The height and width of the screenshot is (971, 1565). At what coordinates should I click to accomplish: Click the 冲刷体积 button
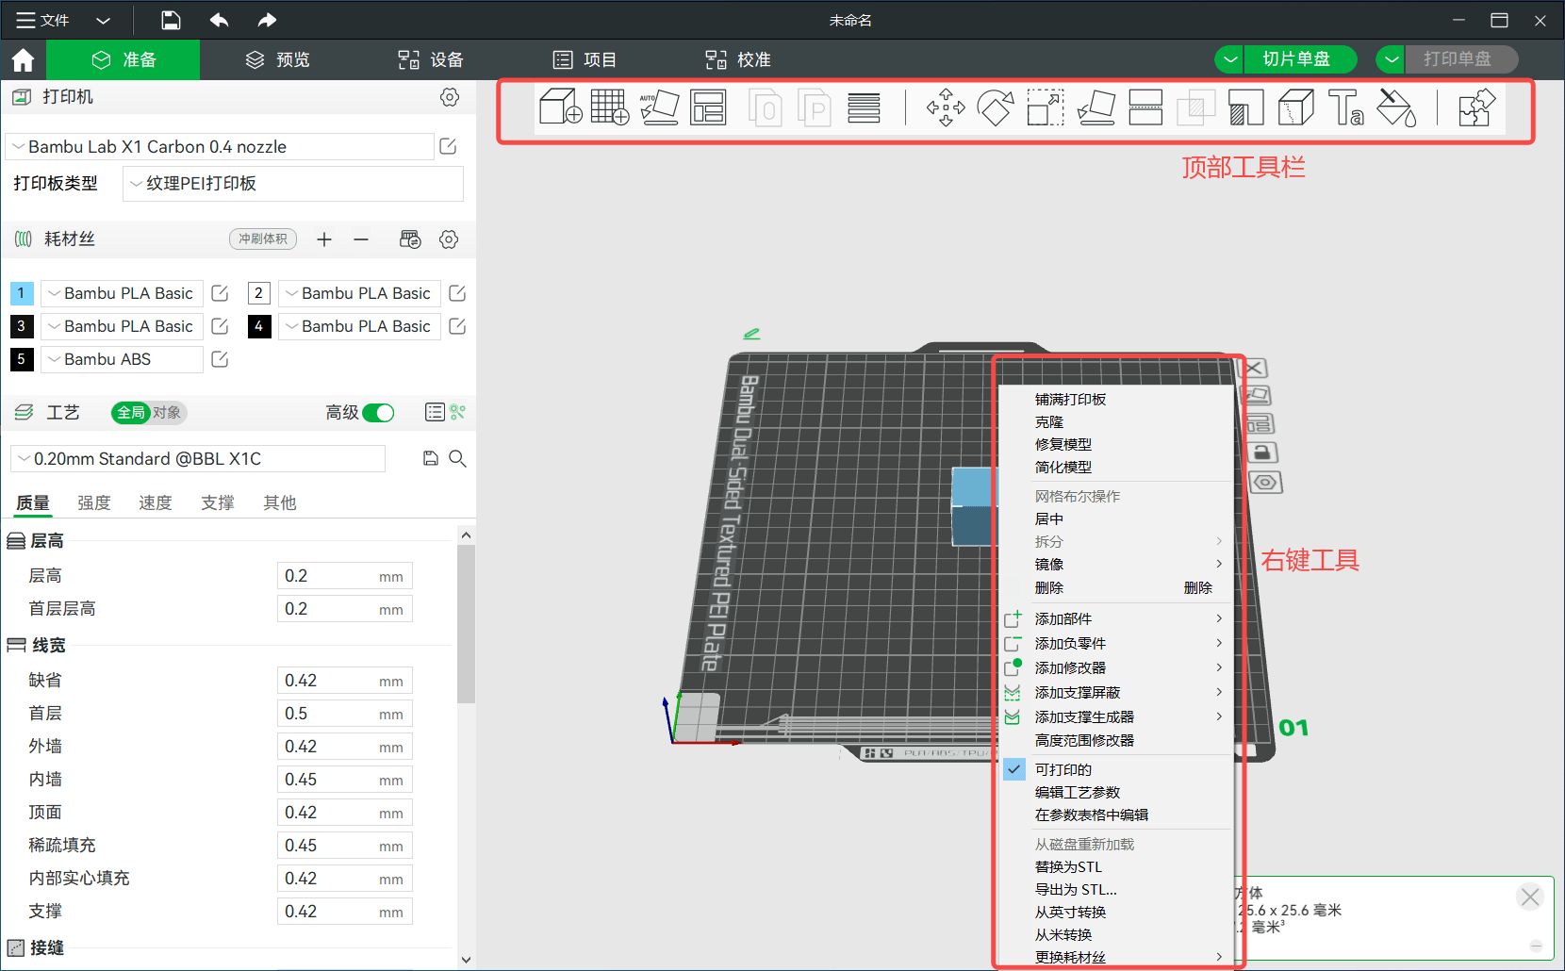coord(263,239)
